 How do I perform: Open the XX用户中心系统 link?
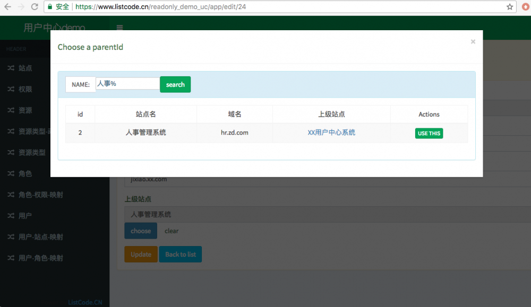coord(331,133)
